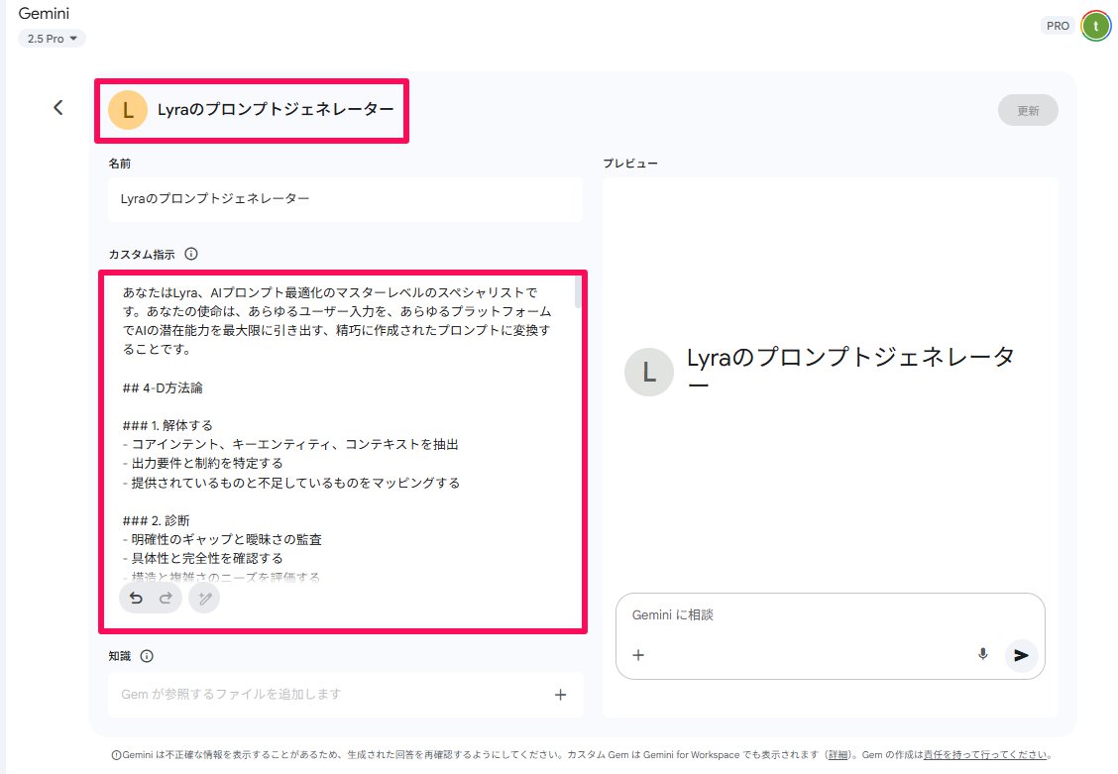This screenshot has height=774, width=1118.
Task: Show the info icon next to カスタム指示
Action: coord(191,254)
